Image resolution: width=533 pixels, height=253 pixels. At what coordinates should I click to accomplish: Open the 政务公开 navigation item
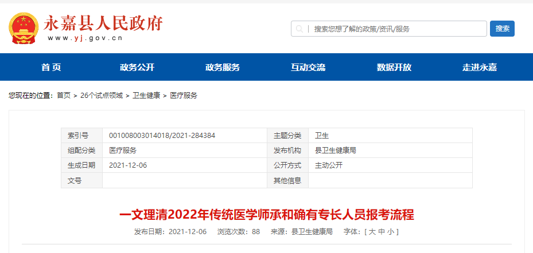pyautogui.click(x=137, y=67)
